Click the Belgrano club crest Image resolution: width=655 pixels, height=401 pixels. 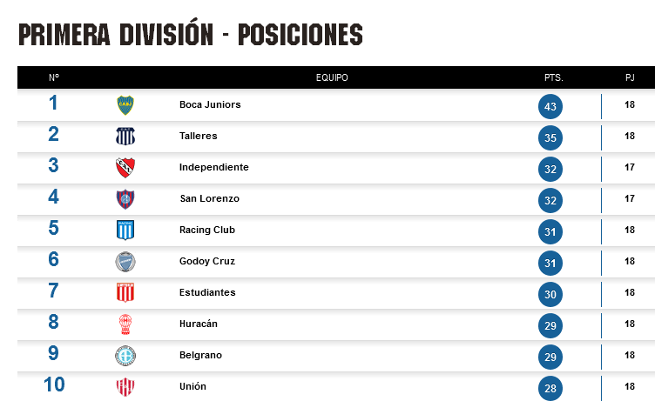click(x=125, y=356)
